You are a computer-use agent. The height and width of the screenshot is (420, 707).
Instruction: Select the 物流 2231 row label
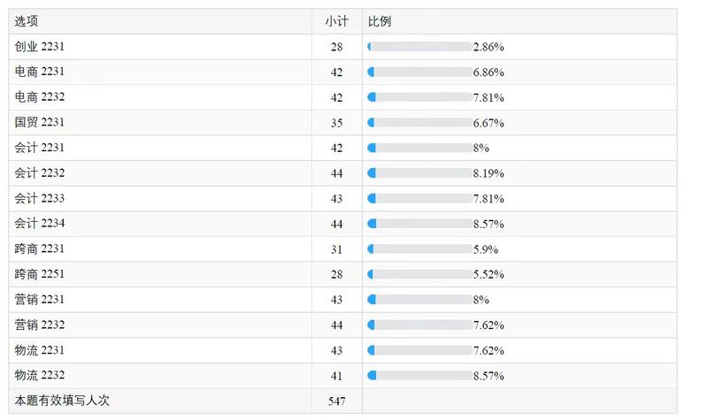coord(40,350)
